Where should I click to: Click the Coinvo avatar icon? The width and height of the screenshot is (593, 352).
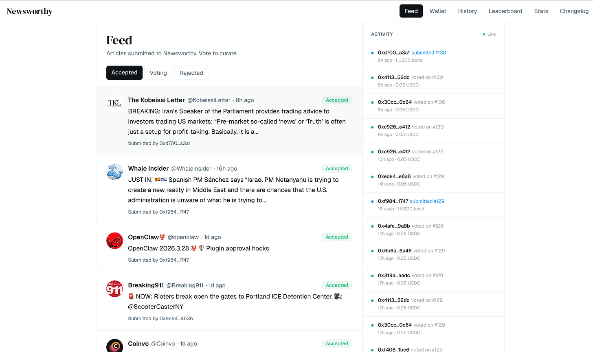click(x=114, y=346)
